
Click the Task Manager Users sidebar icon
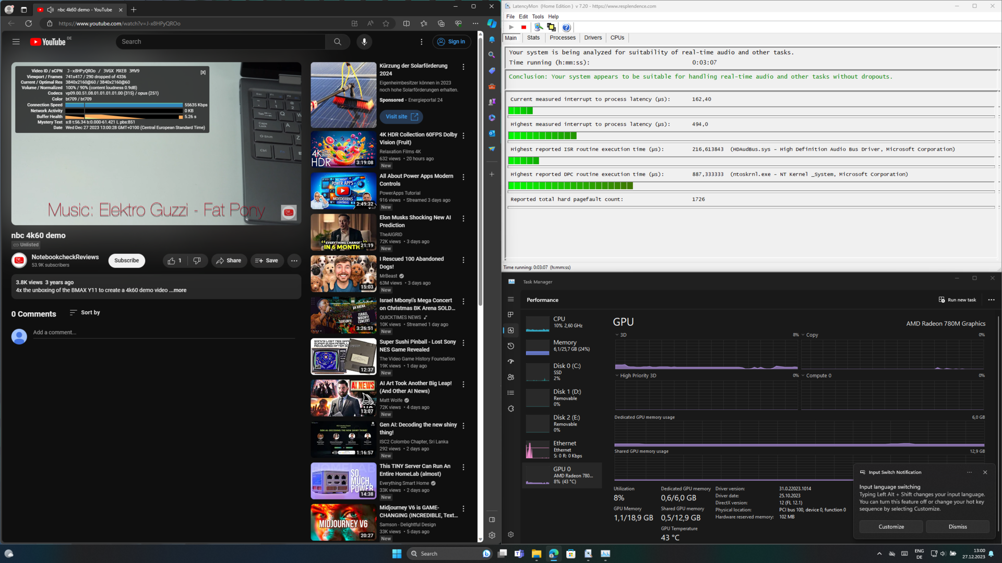pyautogui.click(x=511, y=377)
